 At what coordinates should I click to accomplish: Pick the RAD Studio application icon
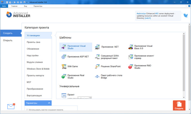(131, 67)
